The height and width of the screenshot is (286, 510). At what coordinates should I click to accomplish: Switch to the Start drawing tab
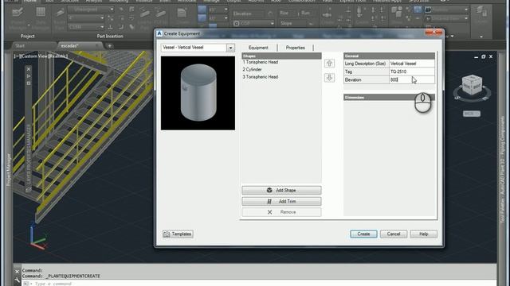click(x=20, y=46)
